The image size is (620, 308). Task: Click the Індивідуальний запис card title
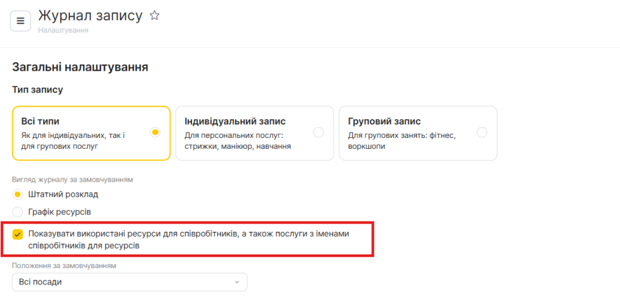tap(235, 122)
